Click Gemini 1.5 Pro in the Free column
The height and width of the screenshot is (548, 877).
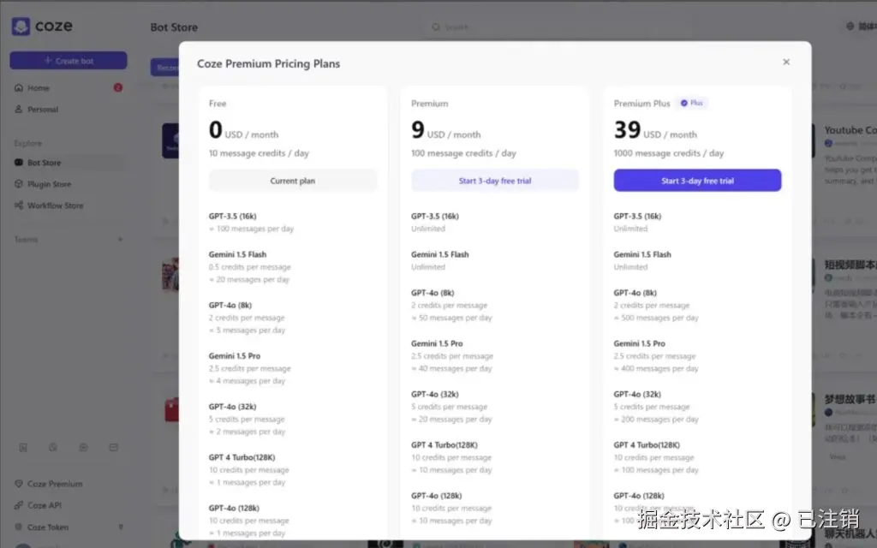tap(235, 356)
